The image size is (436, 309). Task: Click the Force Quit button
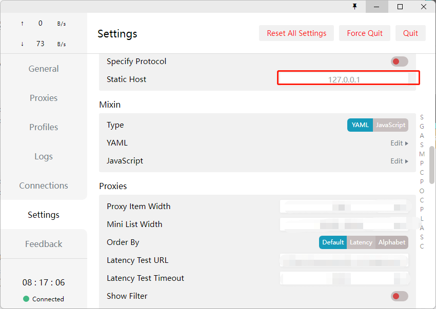pyautogui.click(x=365, y=33)
